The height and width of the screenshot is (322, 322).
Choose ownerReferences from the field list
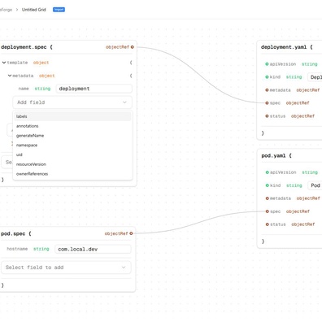click(72, 174)
